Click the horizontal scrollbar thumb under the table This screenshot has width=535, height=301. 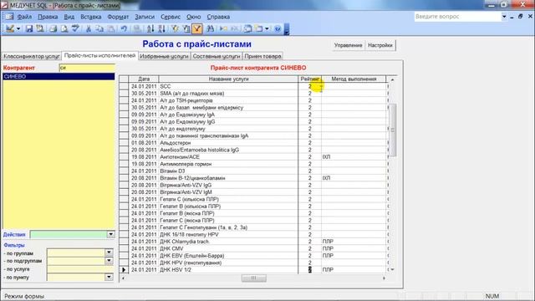(254, 278)
